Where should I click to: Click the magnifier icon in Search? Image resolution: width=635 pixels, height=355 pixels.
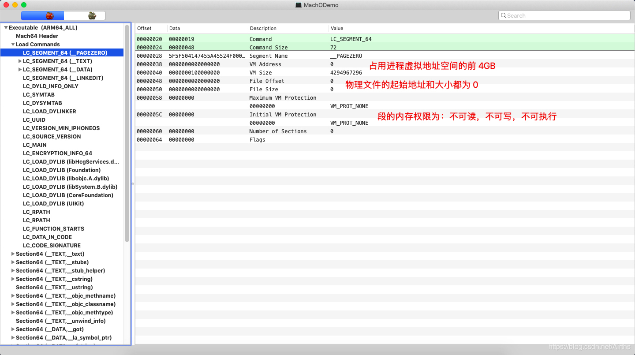[x=503, y=15]
